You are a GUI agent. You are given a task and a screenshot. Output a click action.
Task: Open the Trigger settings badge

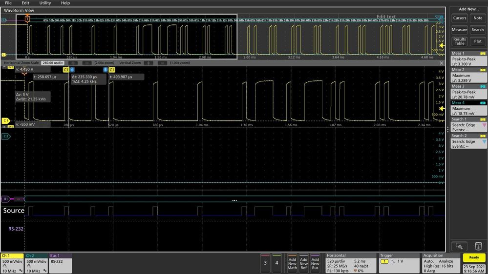(399, 263)
